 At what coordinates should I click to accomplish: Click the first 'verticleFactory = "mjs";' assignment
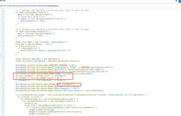(33, 21)
